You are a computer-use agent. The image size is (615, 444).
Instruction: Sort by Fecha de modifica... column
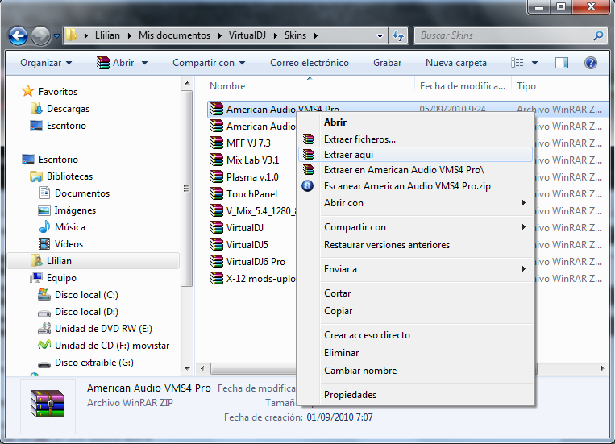pyautogui.click(x=463, y=86)
